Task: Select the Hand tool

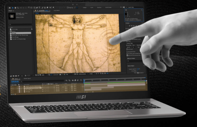Action: (15, 8)
